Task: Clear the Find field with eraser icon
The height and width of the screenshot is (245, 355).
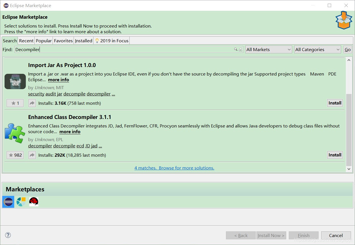Action: click(240, 49)
